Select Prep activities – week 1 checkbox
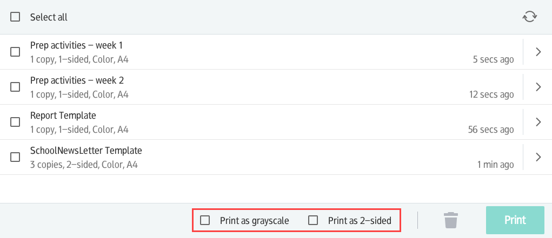Image resolution: width=552 pixels, height=238 pixels. pos(15,52)
